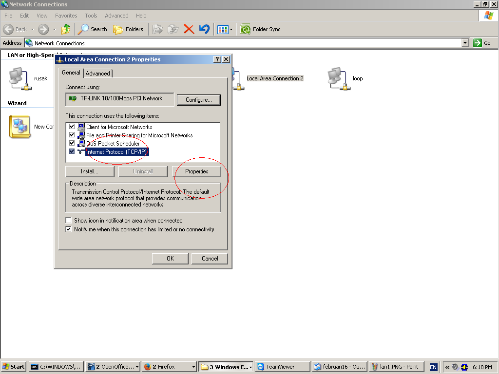Open the Start menu button

(x=14, y=367)
